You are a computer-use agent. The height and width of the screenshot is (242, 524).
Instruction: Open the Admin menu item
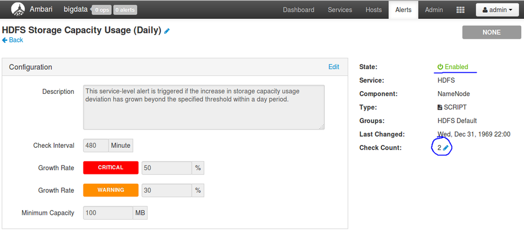434,9
